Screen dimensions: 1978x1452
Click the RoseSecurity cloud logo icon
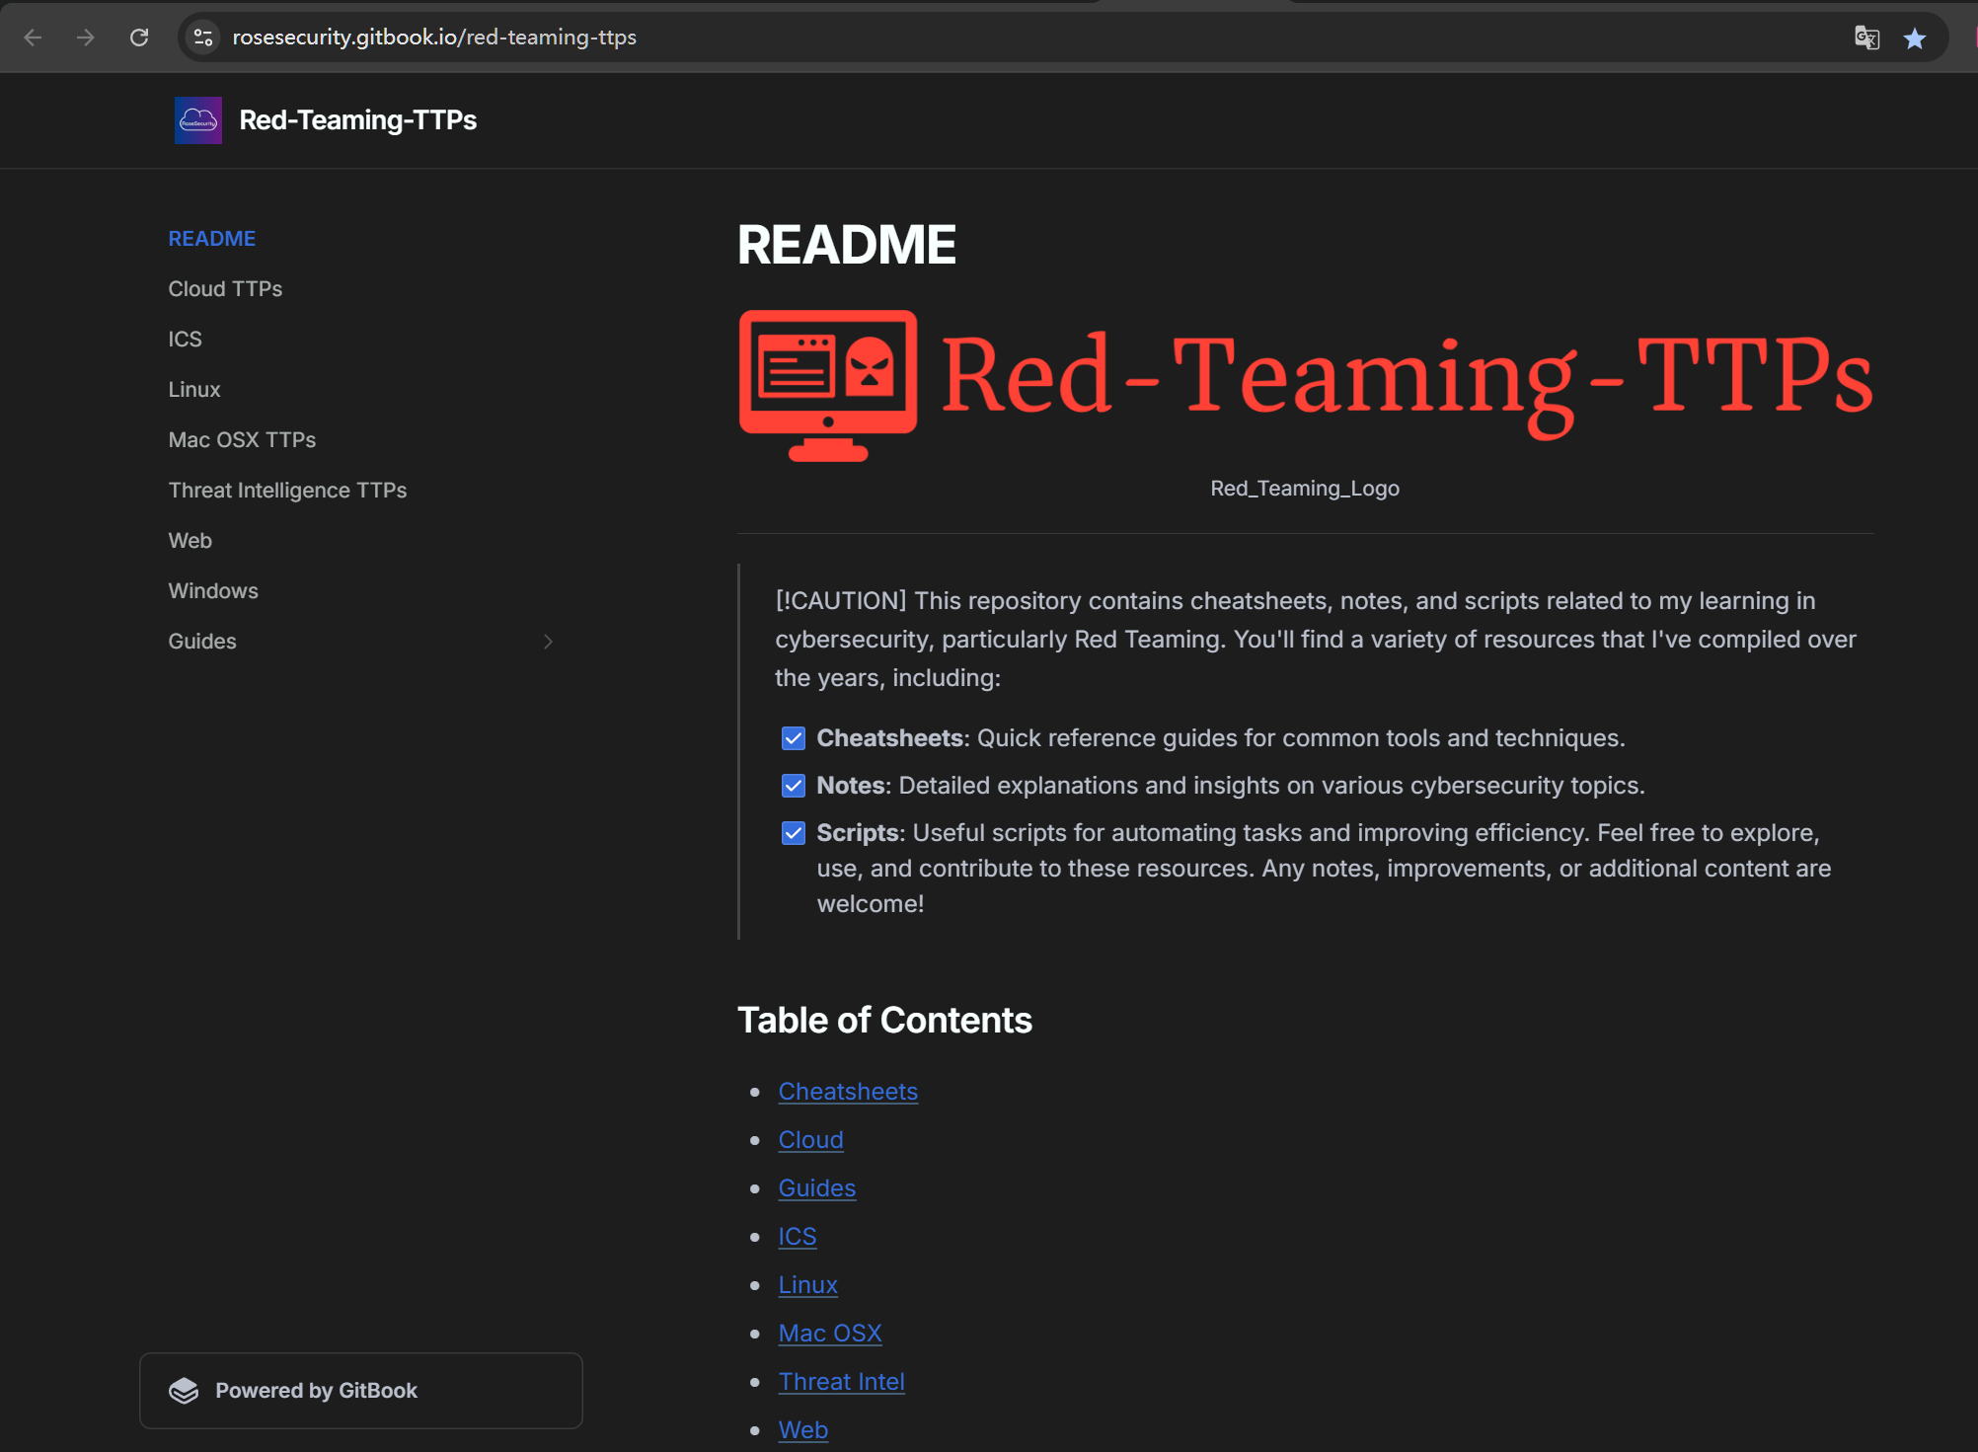pos(198,120)
